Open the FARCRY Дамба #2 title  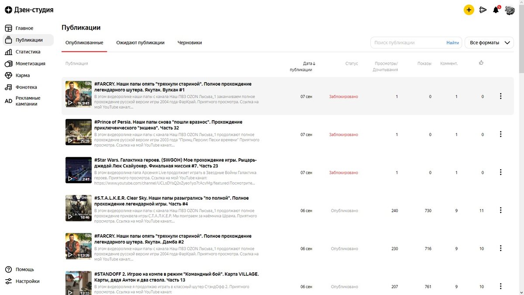(x=173, y=239)
